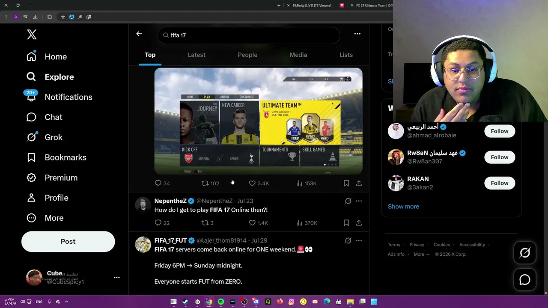Reply to NepentheZ post with 22 replies
The height and width of the screenshot is (308, 548).
pos(162,222)
